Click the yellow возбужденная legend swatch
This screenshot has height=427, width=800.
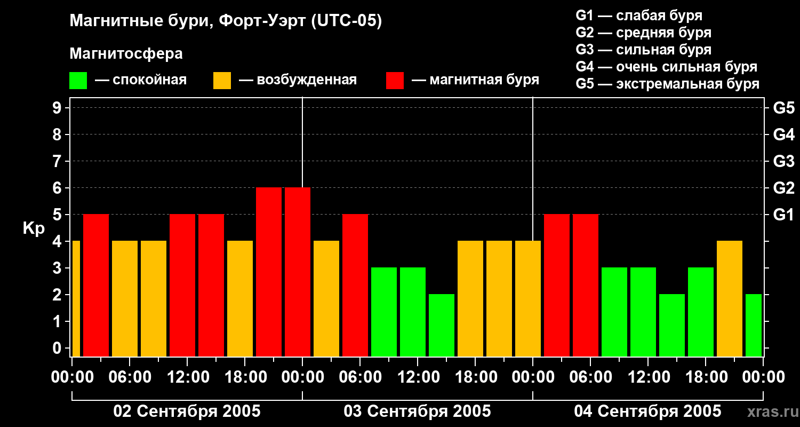[222, 81]
